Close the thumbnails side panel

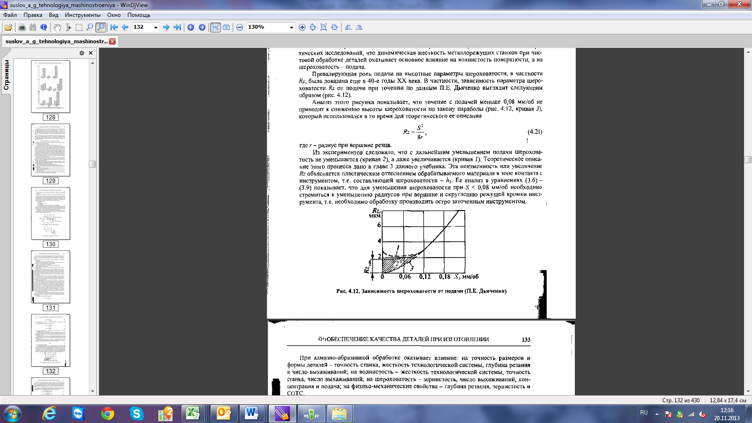click(x=91, y=53)
